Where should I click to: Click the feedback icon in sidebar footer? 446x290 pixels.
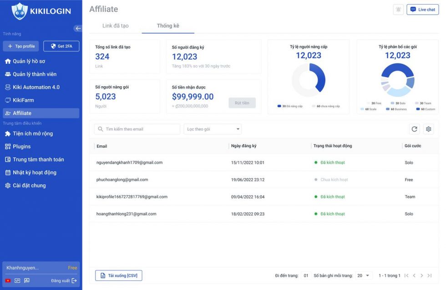pos(27,280)
